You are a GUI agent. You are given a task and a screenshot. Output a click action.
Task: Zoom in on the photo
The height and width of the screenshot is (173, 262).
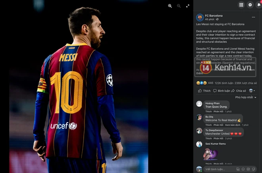tap(170, 6)
